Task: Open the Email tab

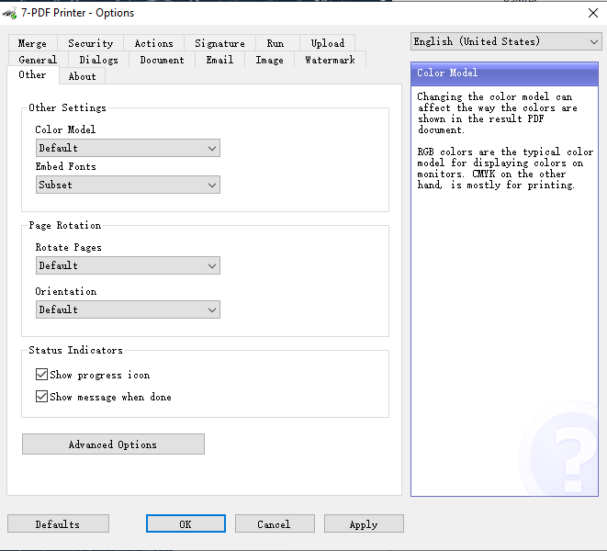Action: point(219,60)
